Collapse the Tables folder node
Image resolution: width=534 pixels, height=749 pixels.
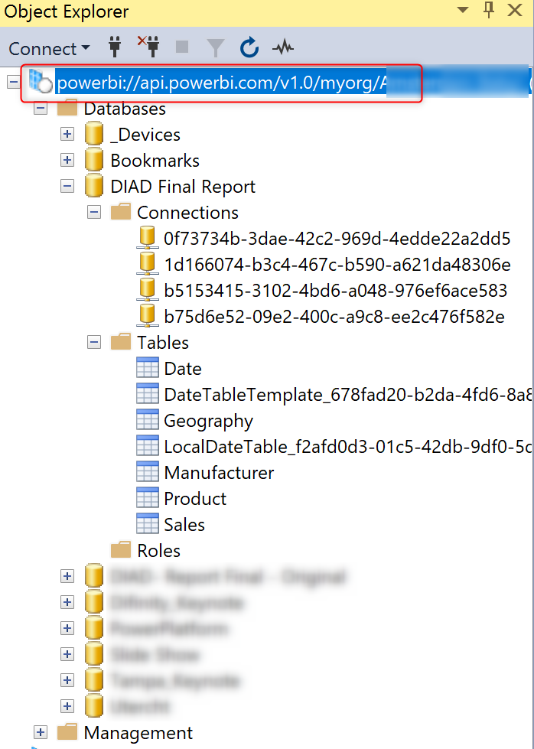pos(94,342)
